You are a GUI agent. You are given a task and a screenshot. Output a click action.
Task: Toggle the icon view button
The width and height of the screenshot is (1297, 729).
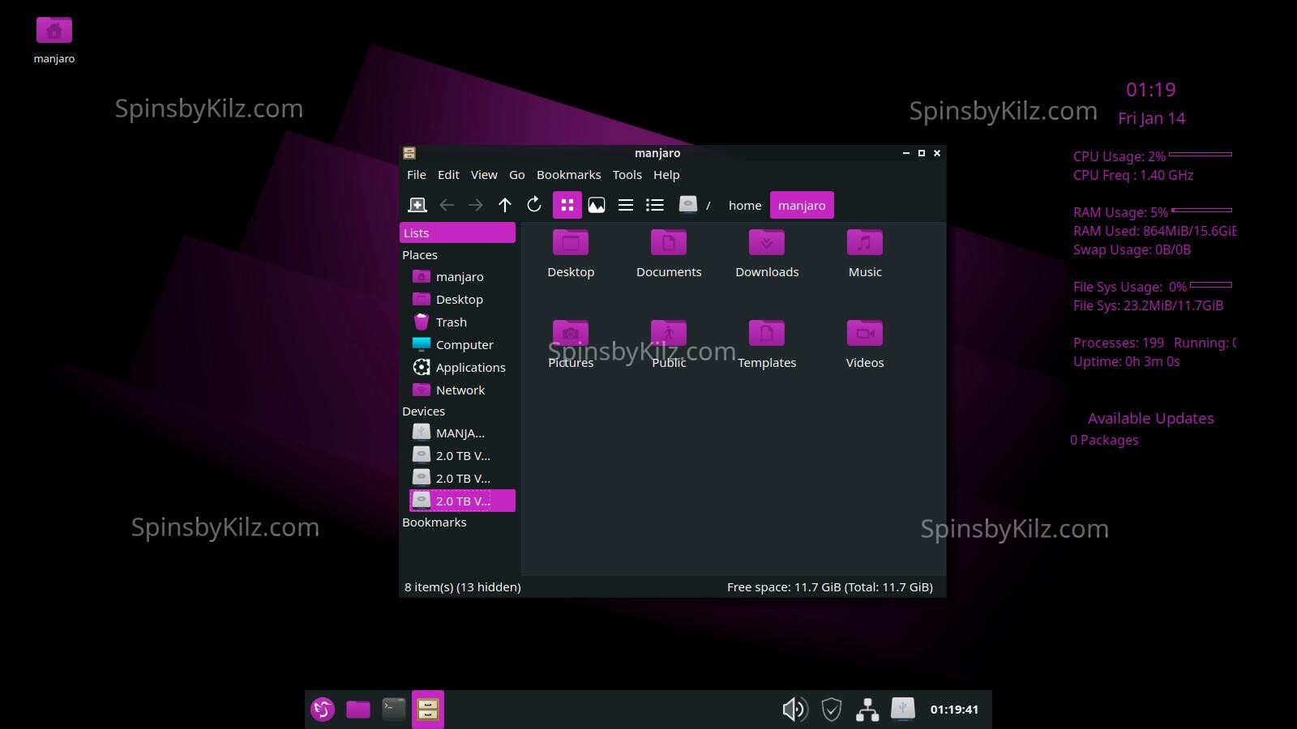(567, 205)
